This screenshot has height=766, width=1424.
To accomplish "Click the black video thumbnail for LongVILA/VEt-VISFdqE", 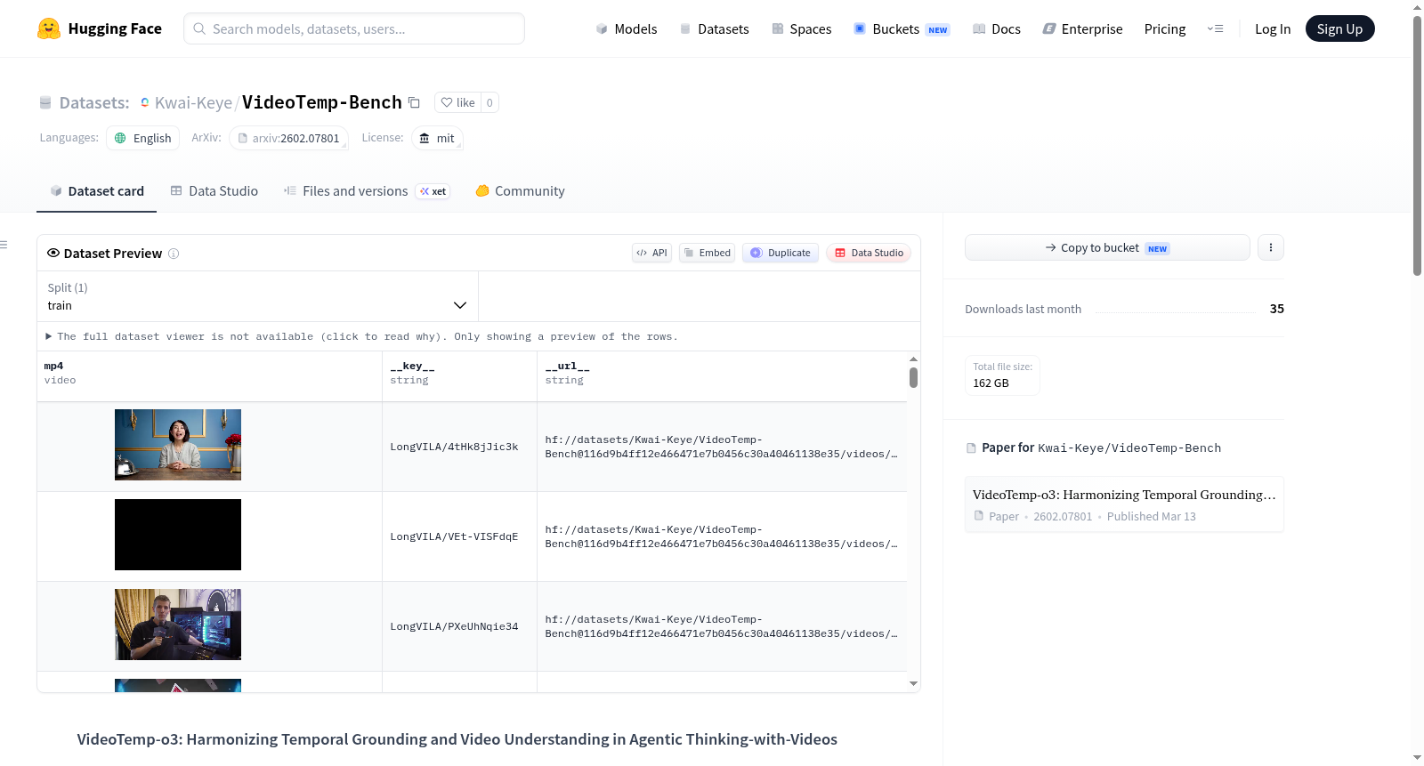I will click(178, 535).
